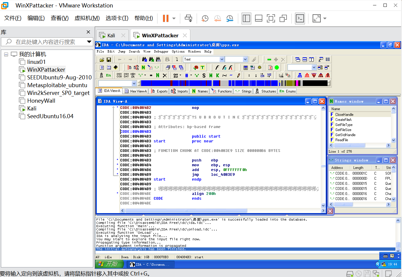Select GetStdHandle in Names window
The height and width of the screenshot is (277, 402).
tap(345, 135)
